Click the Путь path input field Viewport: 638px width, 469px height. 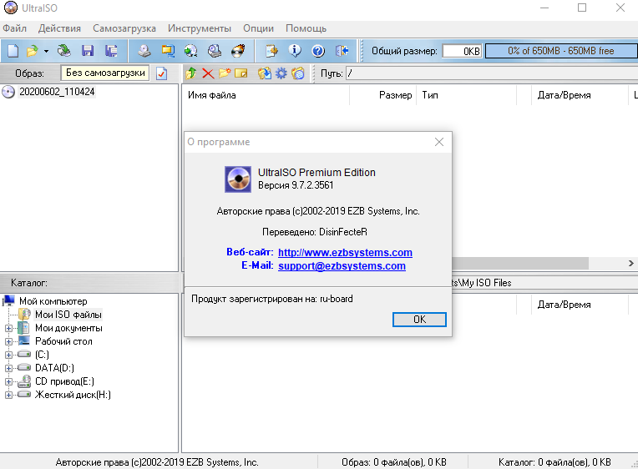click(492, 73)
